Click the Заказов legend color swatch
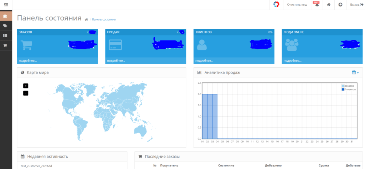The image size is (365, 169). [343, 86]
